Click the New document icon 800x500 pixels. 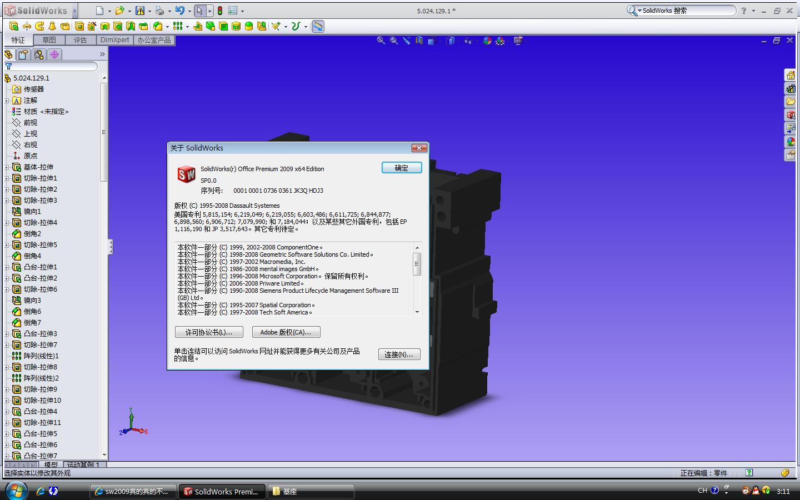click(x=99, y=11)
